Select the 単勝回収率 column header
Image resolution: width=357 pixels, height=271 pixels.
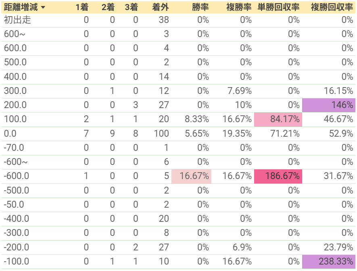(278, 8)
